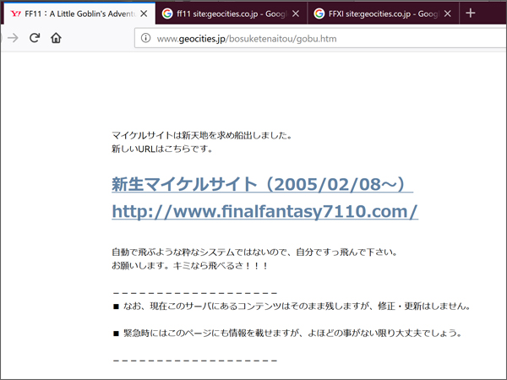Open the 新生マイケルサイト (2005/02/08～) link
The width and height of the screenshot is (507, 380).
[x=261, y=184]
